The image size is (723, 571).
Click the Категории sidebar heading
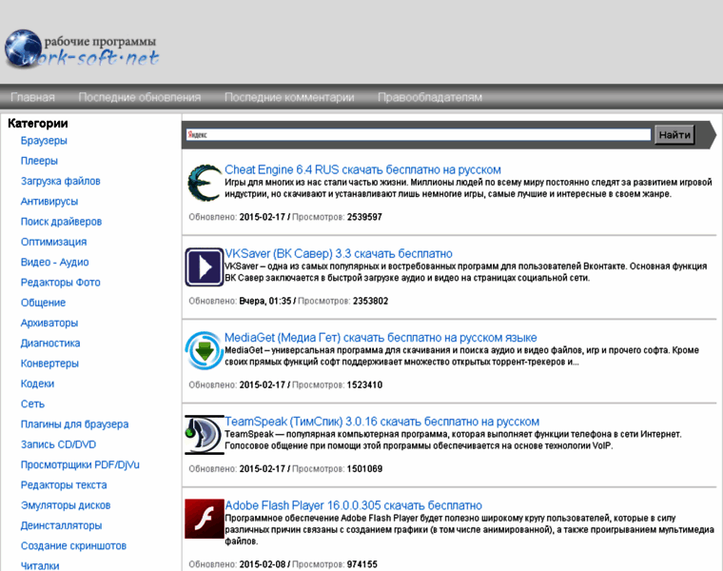38,124
